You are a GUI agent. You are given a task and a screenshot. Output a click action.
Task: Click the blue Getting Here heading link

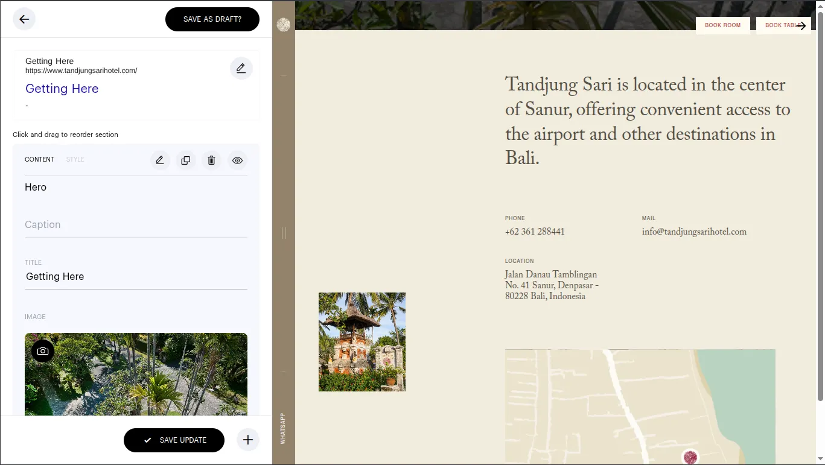tap(62, 89)
